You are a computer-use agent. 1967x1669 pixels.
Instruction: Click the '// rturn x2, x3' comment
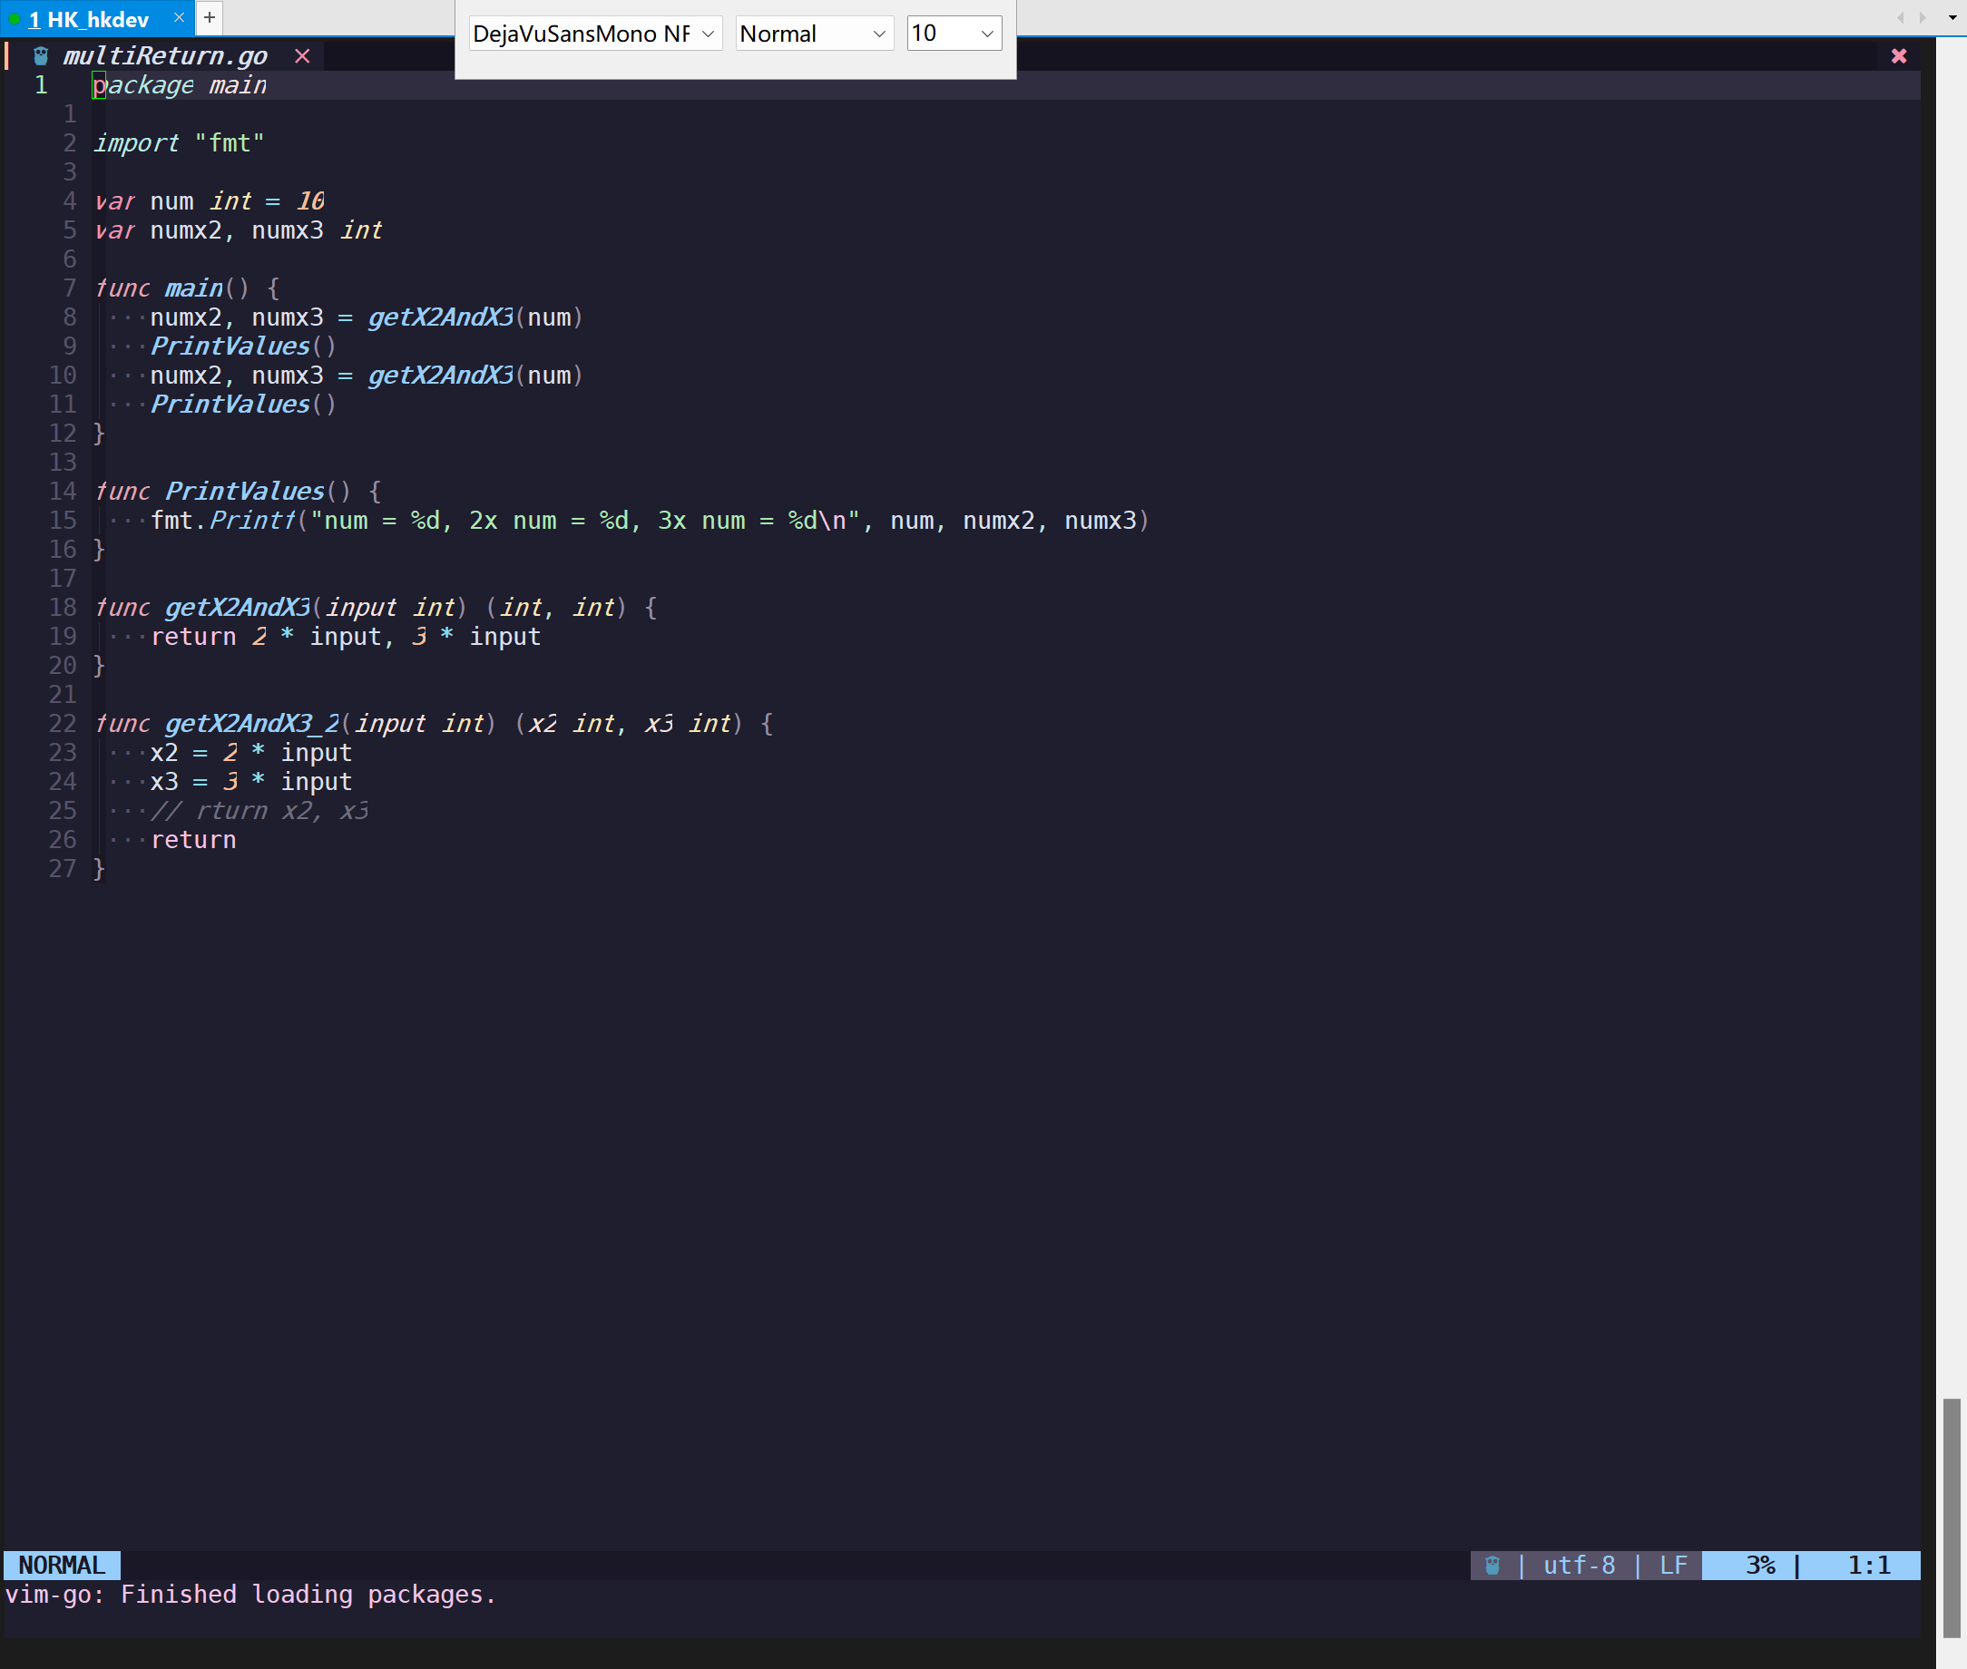(x=260, y=811)
